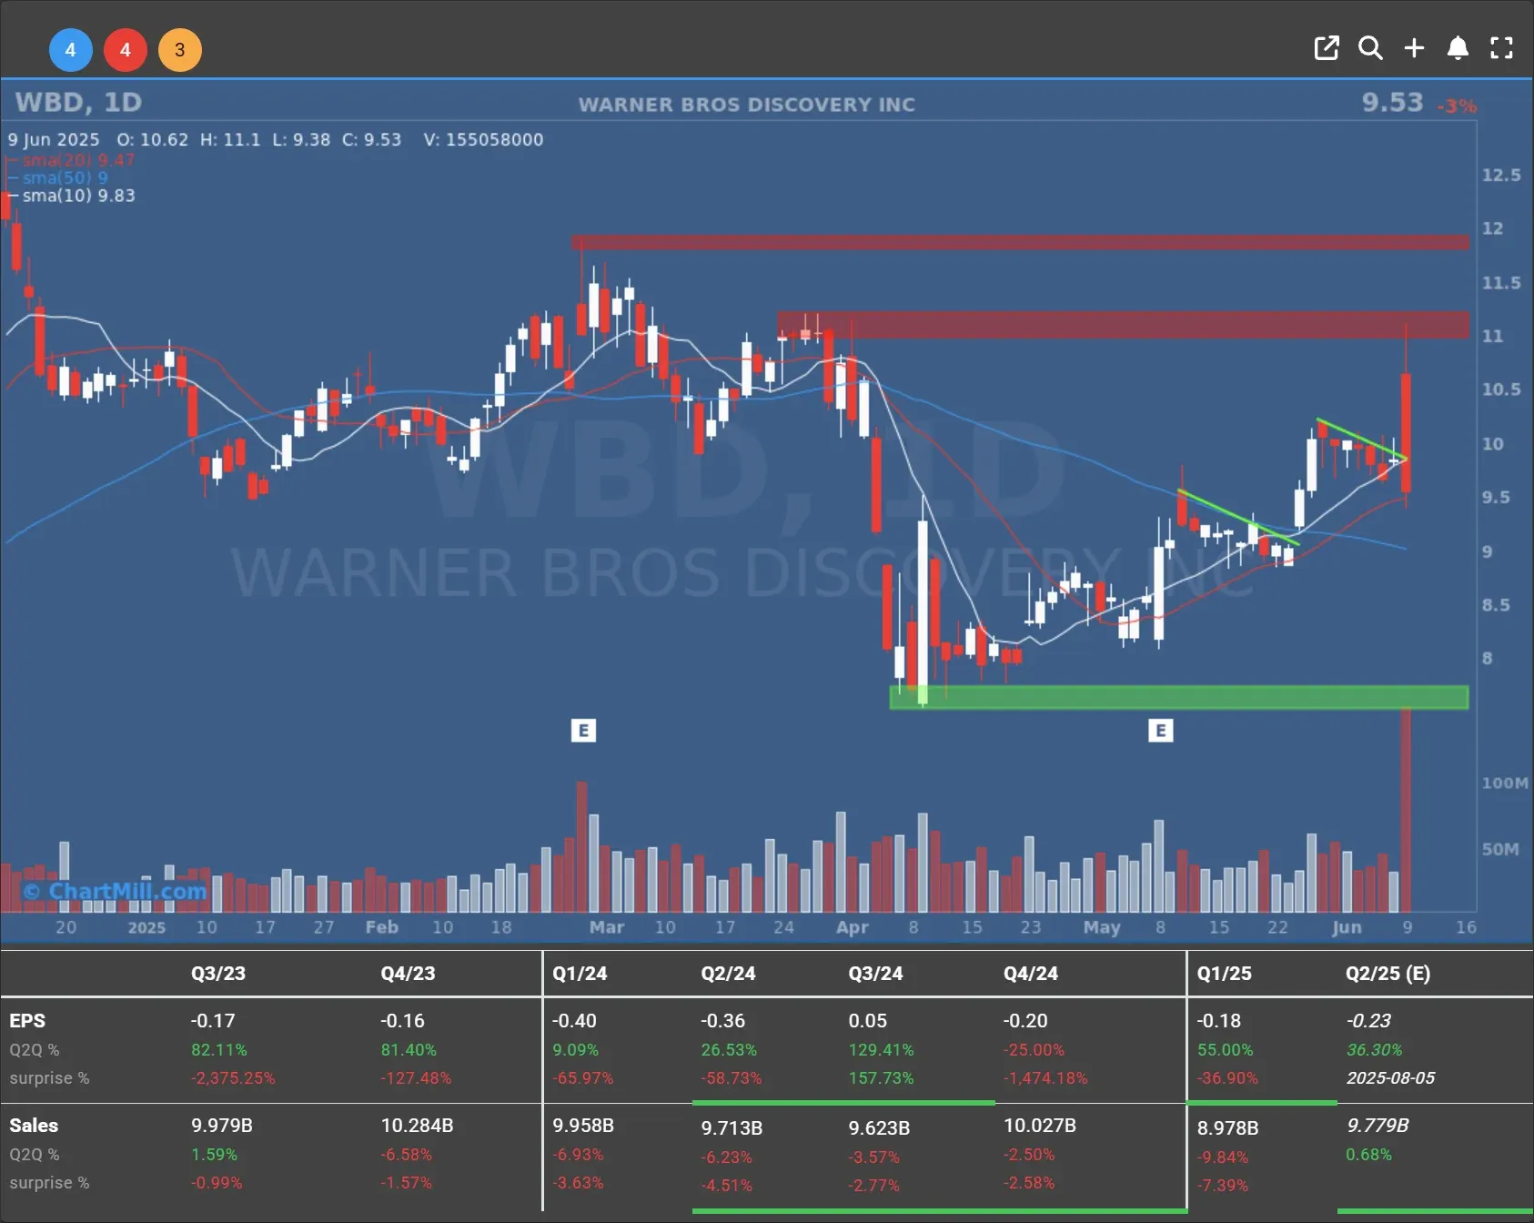Screen dimensions: 1534x1223
Task: Click Sales value 10.284B for Q4/23
Action: point(417,1126)
